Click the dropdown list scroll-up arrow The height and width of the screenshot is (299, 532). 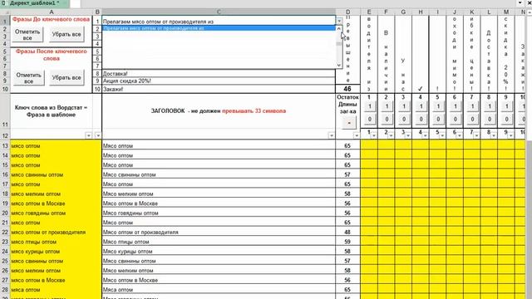pos(338,29)
